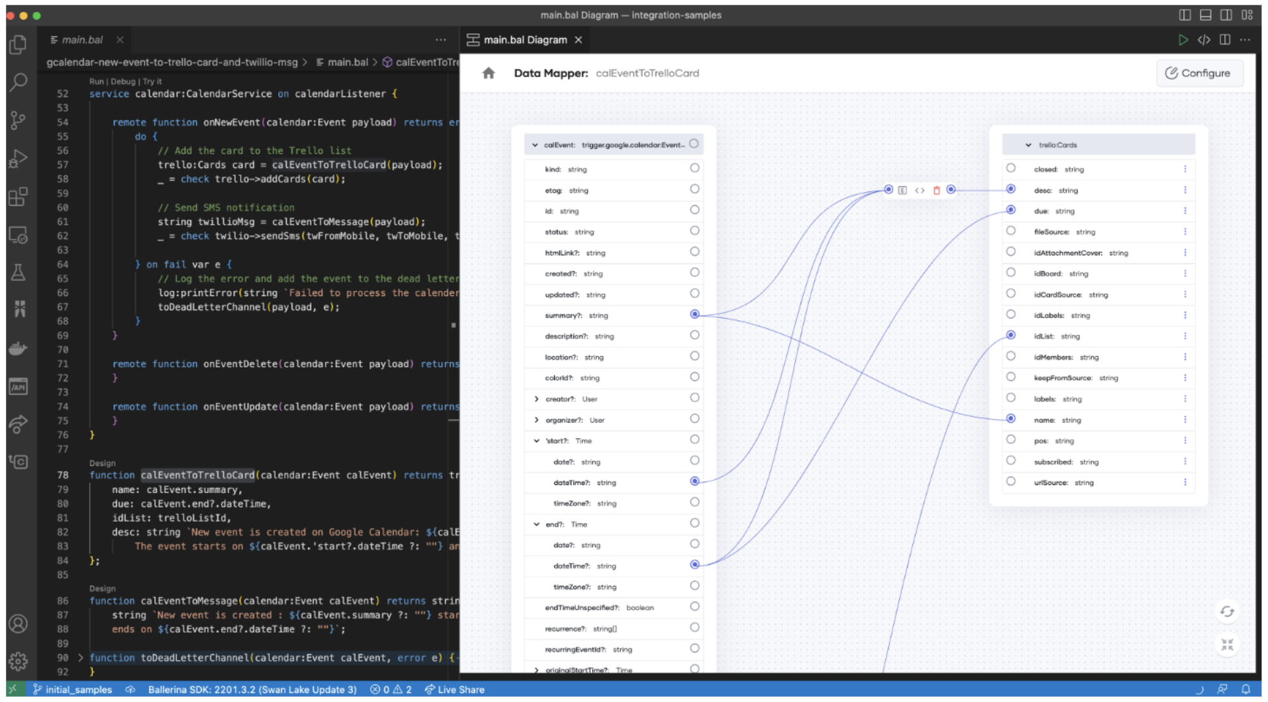Viewport: 1268px width, 702px height.
Task: Select the closed field input port
Action: pyautogui.click(x=1010, y=169)
